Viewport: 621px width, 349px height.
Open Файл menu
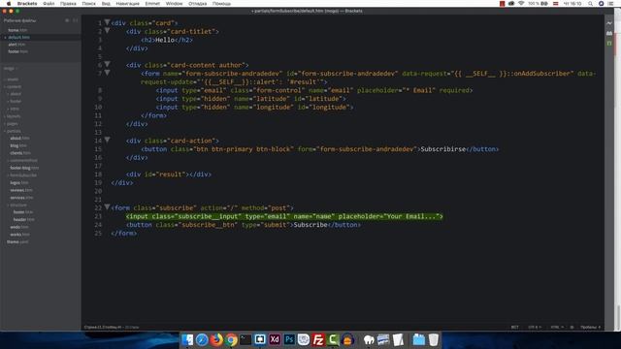(49, 4)
